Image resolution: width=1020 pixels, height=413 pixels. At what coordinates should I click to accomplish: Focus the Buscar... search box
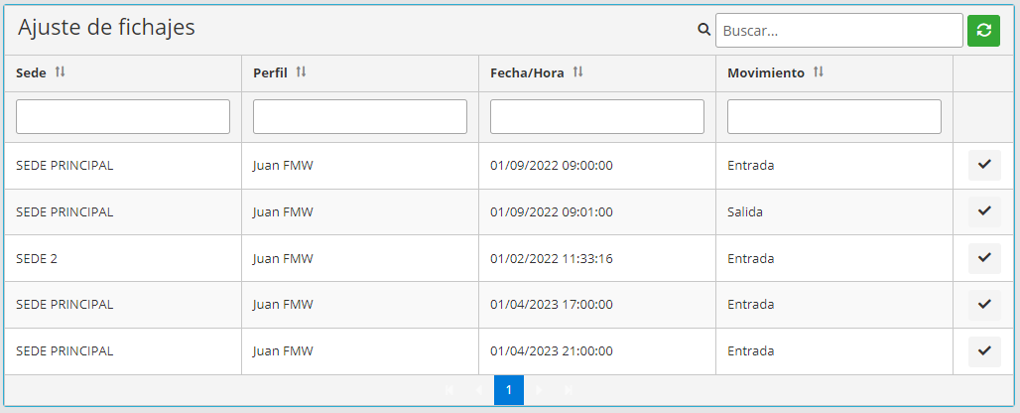click(838, 30)
